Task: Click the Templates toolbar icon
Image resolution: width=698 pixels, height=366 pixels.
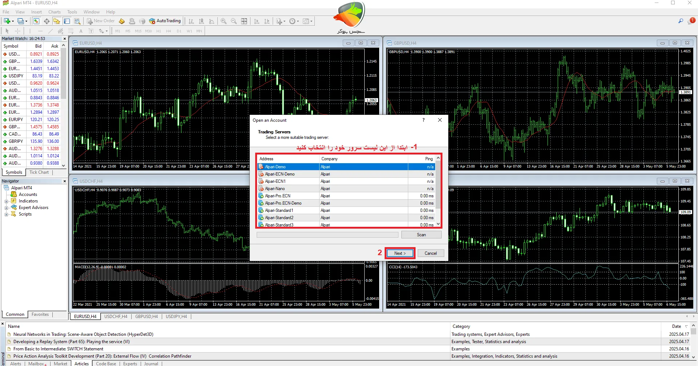Action: (306, 21)
